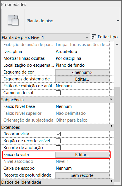
Task: Click the <nenhum> Esquema de cor button
Action: point(82,72)
